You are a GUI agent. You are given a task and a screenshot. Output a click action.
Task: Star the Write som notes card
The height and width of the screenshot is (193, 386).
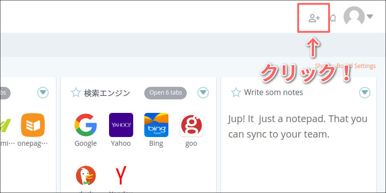point(236,93)
